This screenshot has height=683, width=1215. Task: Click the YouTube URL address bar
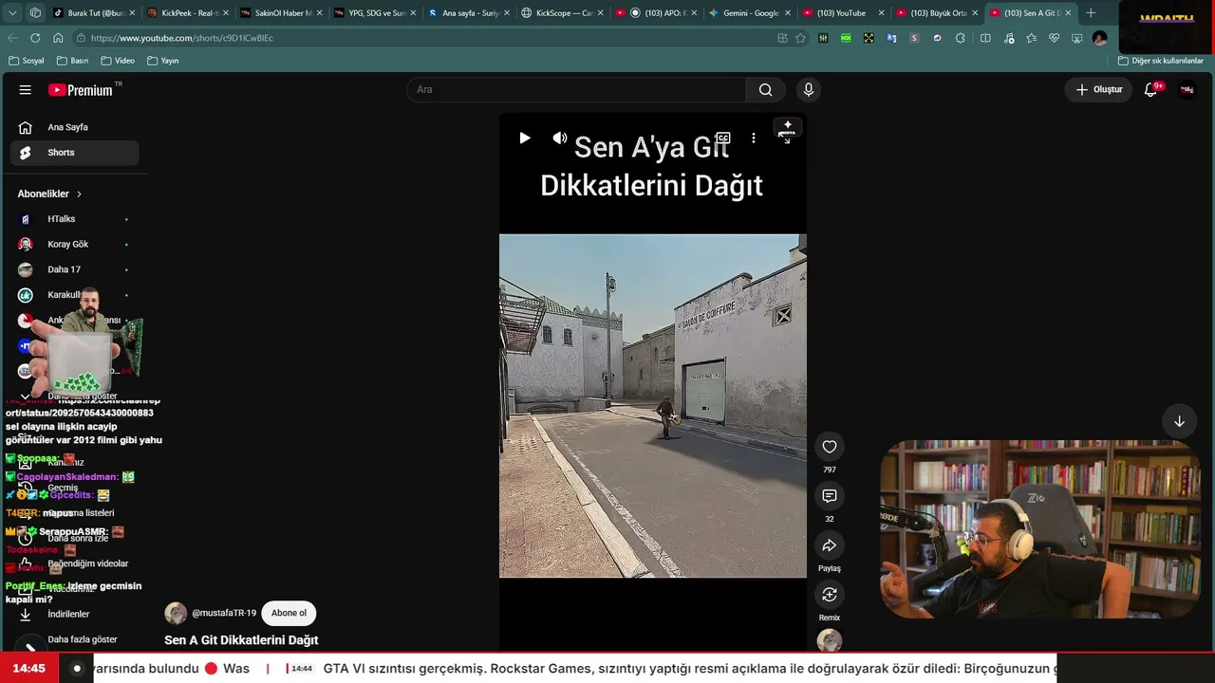[427, 38]
